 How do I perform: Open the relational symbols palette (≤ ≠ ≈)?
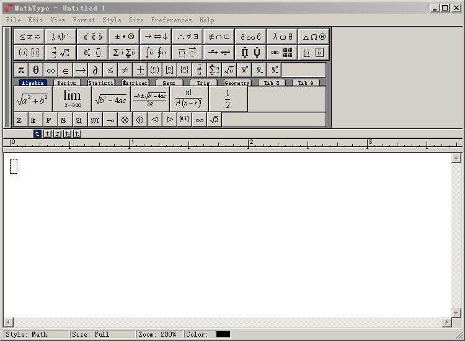(29, 37)
